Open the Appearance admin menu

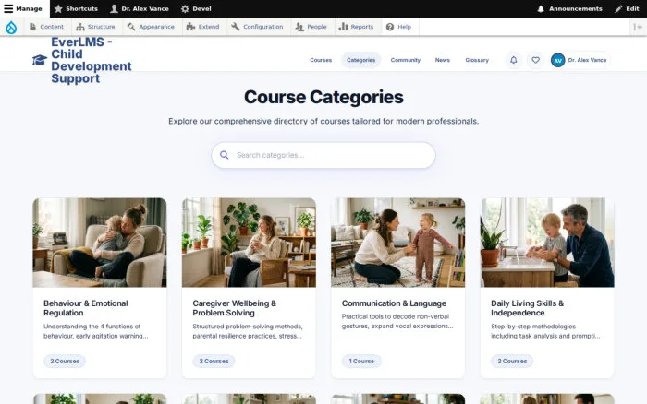(x=151, y=27)
